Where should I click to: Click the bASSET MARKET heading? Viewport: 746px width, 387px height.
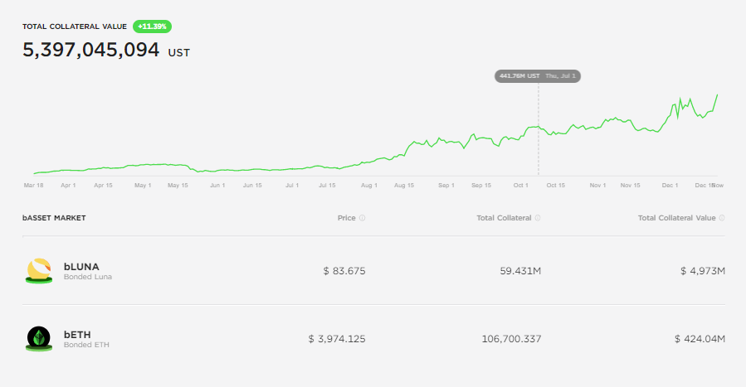[54, 218]
